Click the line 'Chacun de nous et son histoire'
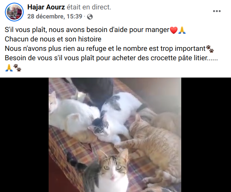 click(x=53, y=39)
